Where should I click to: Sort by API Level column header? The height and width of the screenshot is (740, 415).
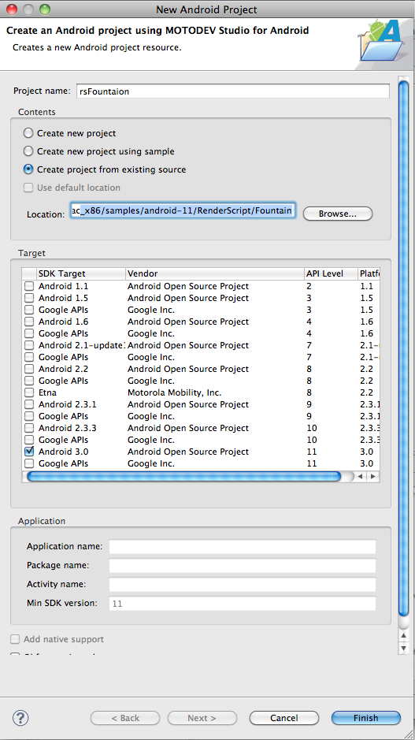[x=331, y=273]
